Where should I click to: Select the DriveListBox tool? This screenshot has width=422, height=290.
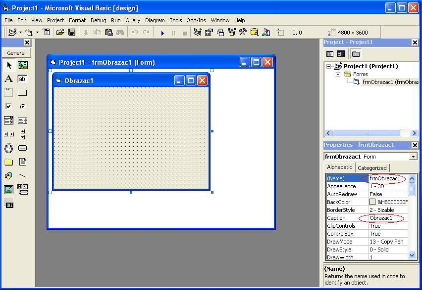pyautogui.click(x=23, y=148)
